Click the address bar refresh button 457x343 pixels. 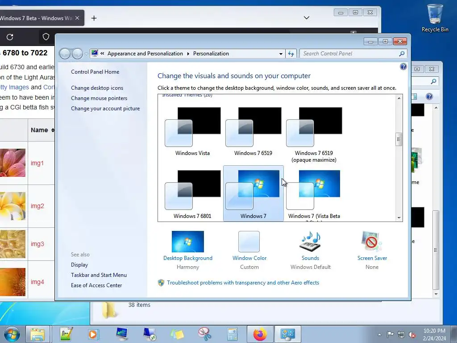(x=291, y=54)
